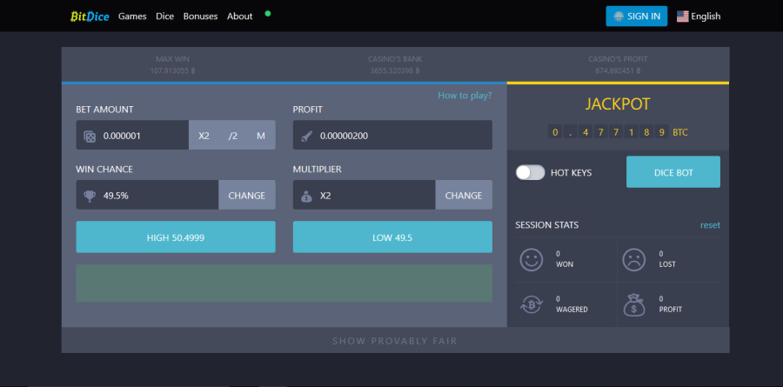
Task: Reset the session stats
Action: 710,224
